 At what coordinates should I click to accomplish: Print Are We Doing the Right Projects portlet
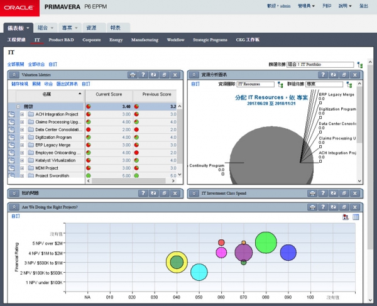[x=312, y=207]
